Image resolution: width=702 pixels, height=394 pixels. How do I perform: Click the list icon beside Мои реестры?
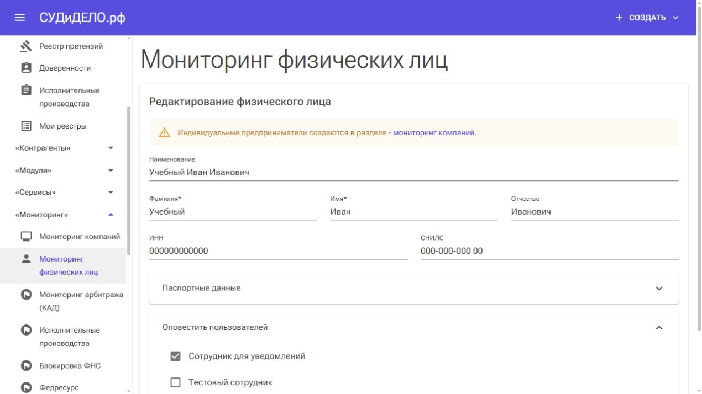click(26, 126)
